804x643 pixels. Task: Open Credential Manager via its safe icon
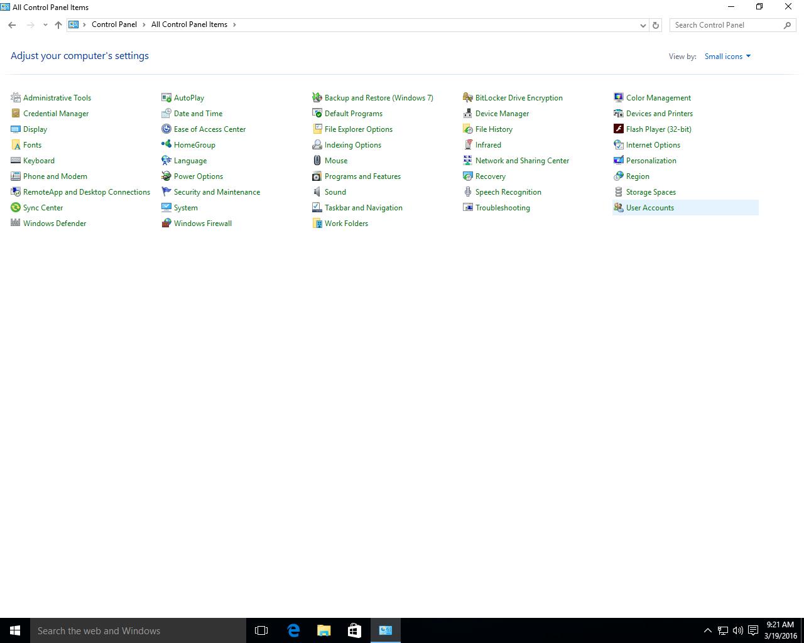click(x=16, y=113)
